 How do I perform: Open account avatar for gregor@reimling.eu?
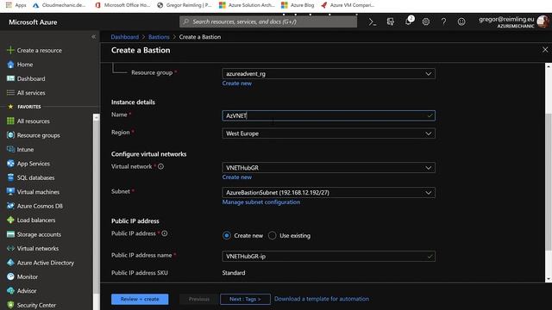tap(543, 22)
